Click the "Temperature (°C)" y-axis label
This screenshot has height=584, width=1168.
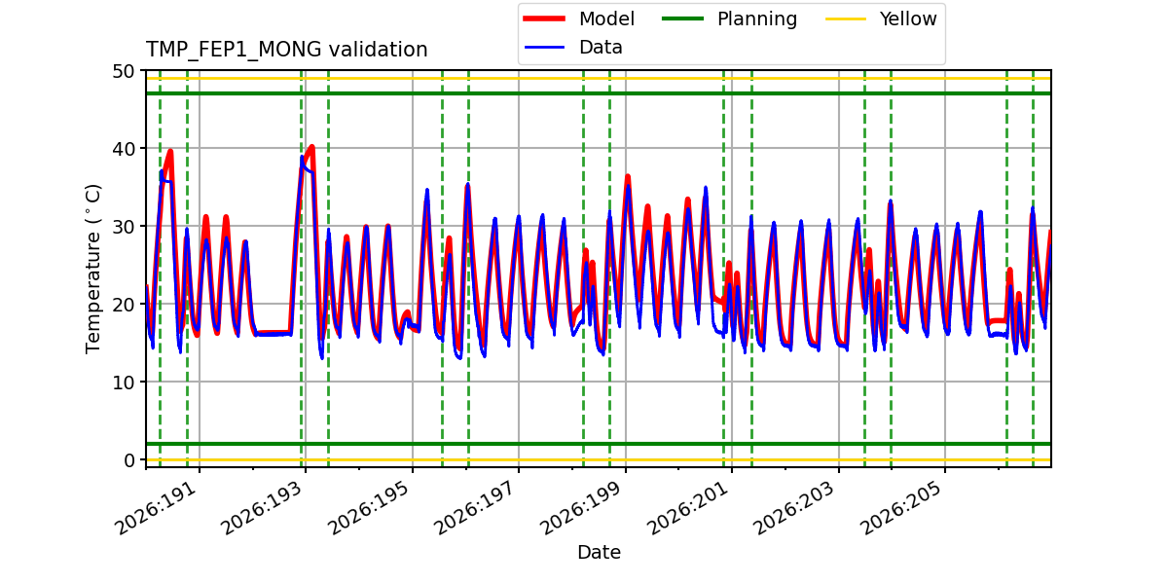tap(93, 268)
